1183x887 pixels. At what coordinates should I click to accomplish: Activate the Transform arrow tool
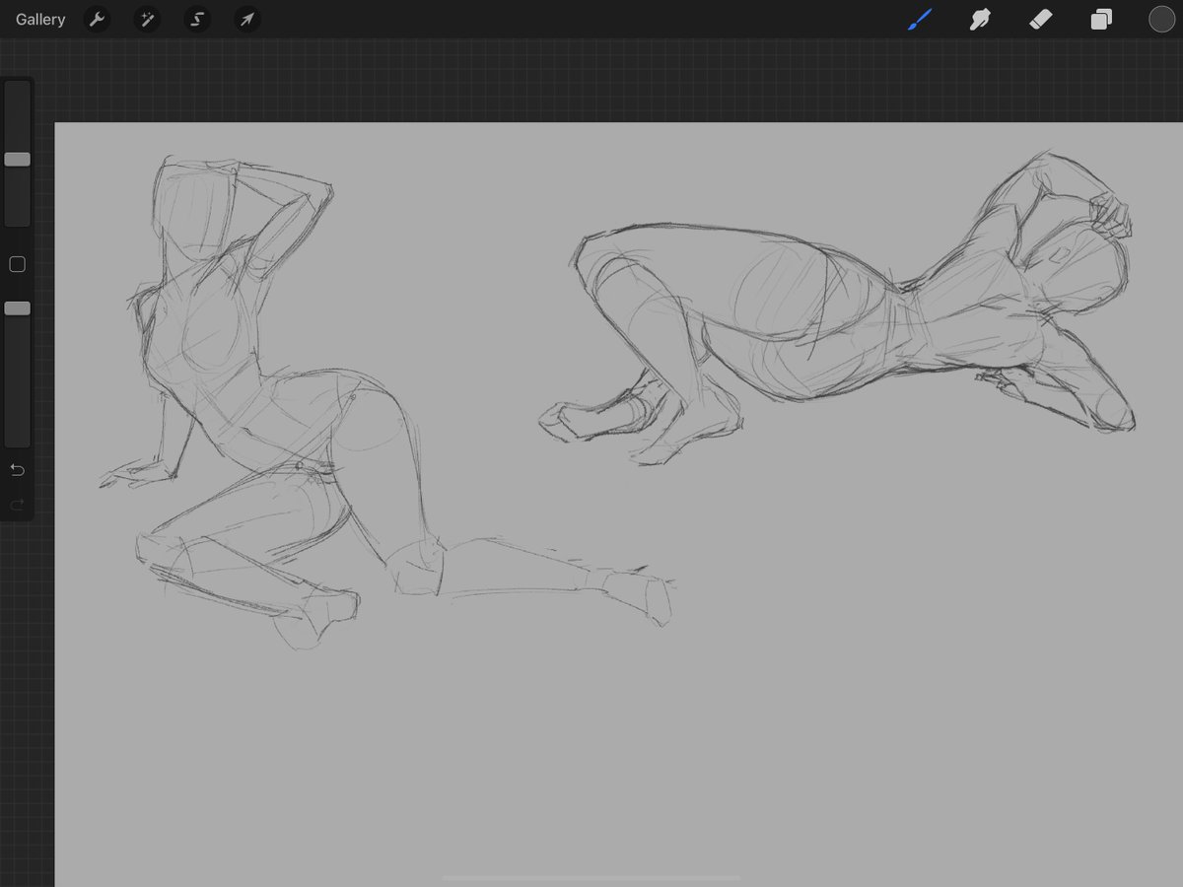tap(247, 20)
